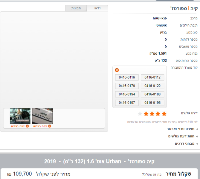The width and height of the screenshot is (200, 179).
Task: Click the 132 כ"ס horsepower value
Action: (x=161, y=61)
